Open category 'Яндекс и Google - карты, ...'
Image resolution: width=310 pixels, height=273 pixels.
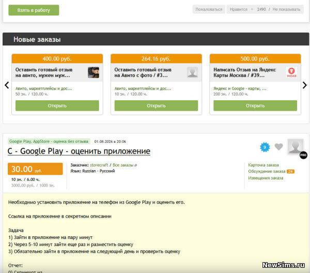[240, 88]
